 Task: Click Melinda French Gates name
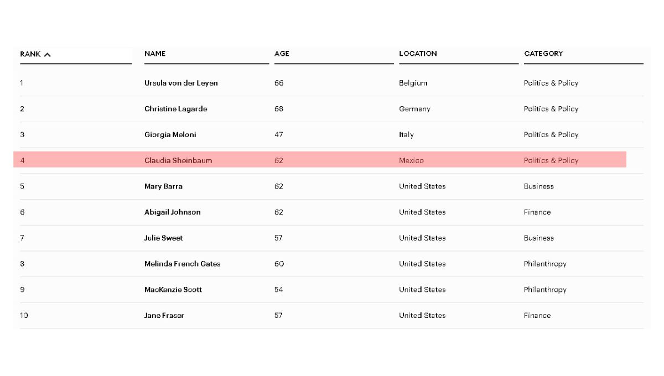point(183,264)
